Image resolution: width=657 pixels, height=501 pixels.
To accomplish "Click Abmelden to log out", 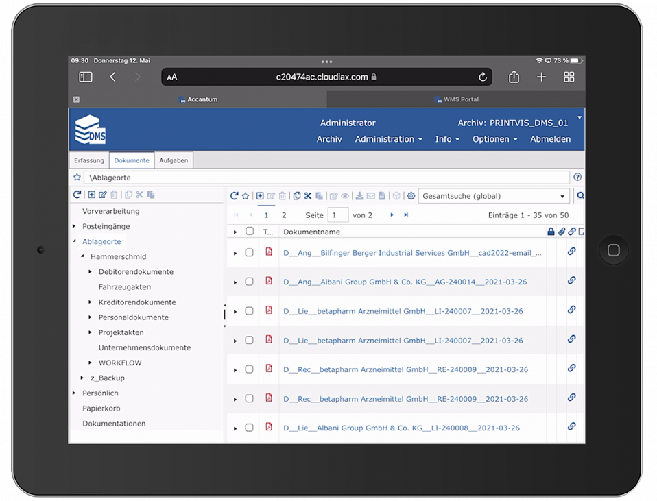I will [x=550, y=139].
